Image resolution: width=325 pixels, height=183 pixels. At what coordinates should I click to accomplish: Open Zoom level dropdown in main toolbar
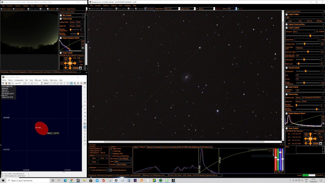[236, 8]
